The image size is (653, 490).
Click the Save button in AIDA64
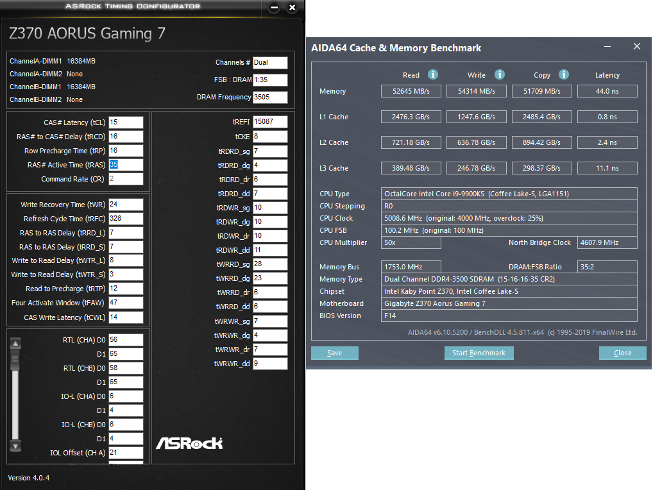coord(334,353)
